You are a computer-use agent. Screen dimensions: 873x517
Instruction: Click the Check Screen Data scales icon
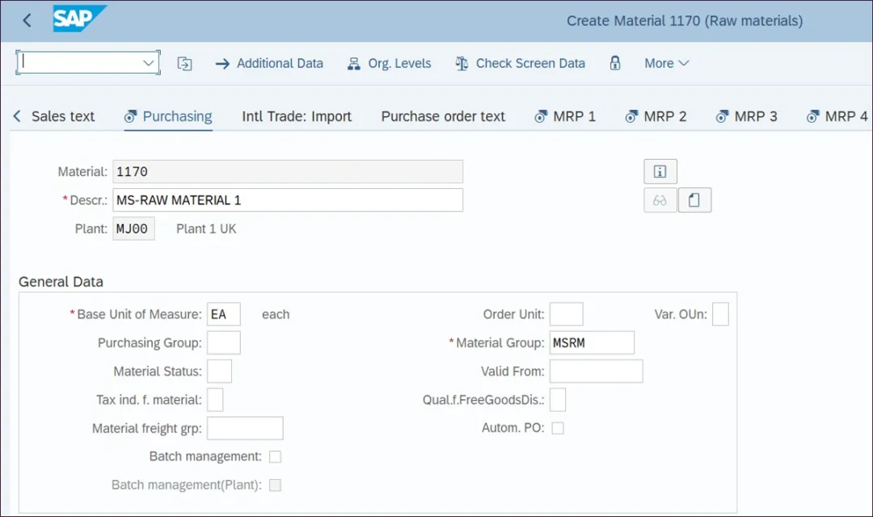click(462, 64)
